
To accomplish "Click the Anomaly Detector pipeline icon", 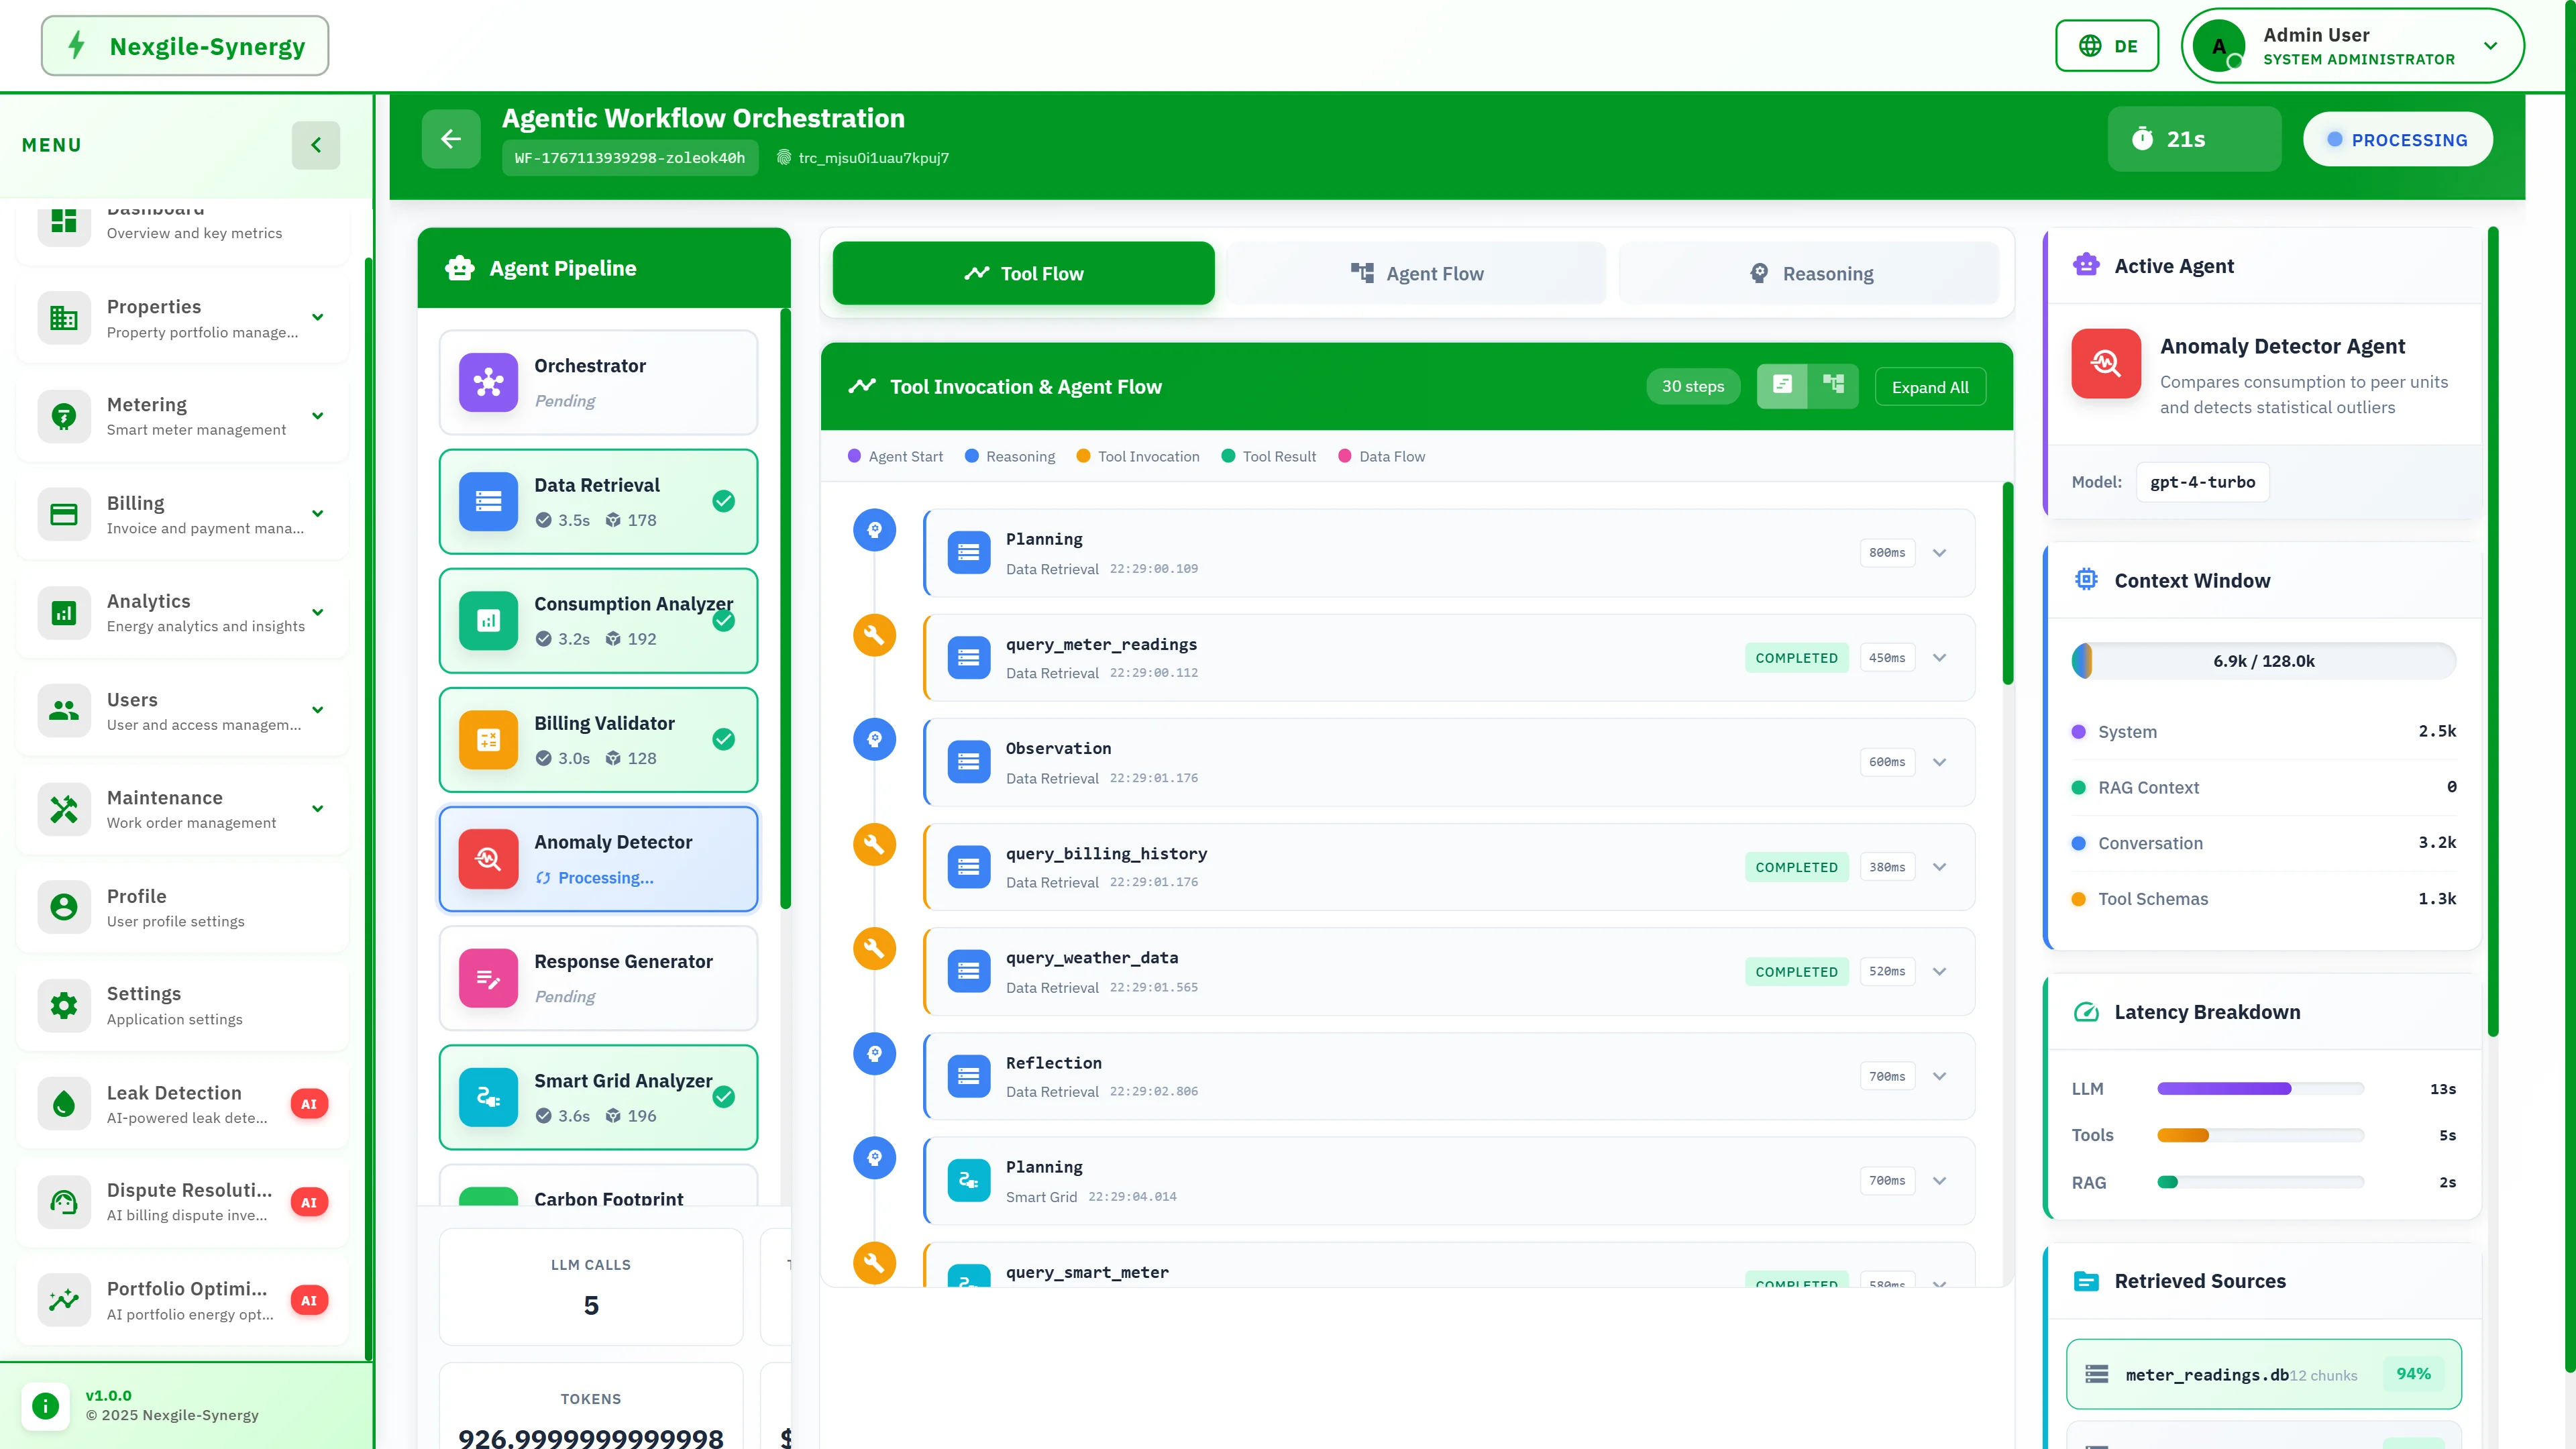I will tap(488, 859).
